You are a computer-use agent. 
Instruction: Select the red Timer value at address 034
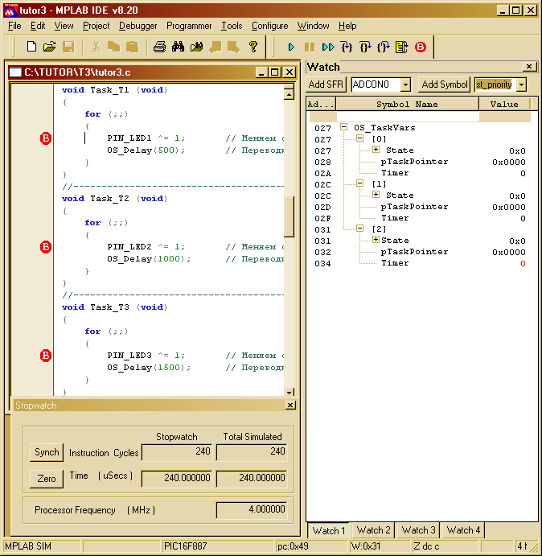point(523,263)
